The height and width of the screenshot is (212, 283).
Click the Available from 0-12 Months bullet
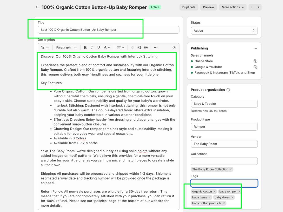pyautogui.click(x=76, y=143)
